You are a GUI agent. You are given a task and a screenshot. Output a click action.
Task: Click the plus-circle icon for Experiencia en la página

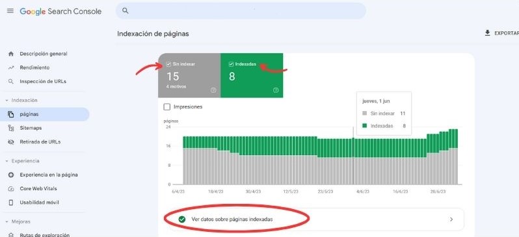coord(11,175)
